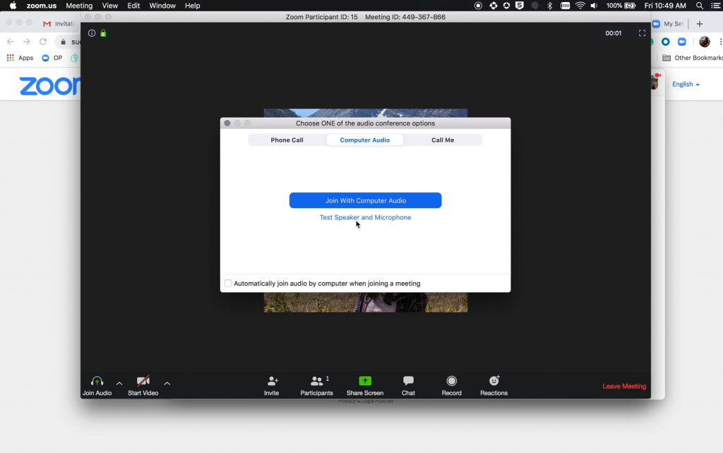The height and width of the screenshot is (453, 723).
Task: Open the English language dropdown
Action: point(684,84)
